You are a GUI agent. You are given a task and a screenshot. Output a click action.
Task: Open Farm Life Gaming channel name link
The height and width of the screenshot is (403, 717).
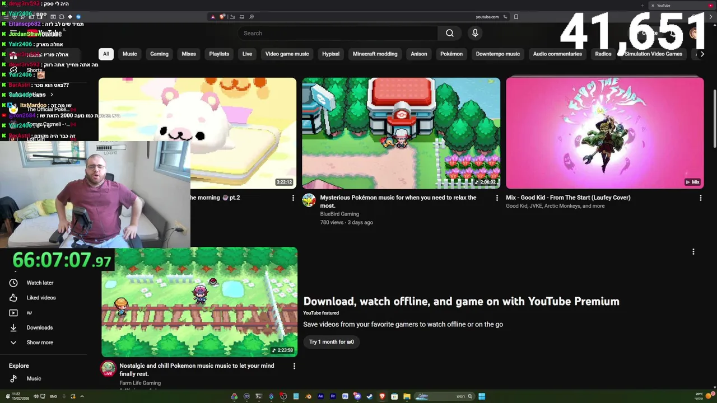click(140, 383)
